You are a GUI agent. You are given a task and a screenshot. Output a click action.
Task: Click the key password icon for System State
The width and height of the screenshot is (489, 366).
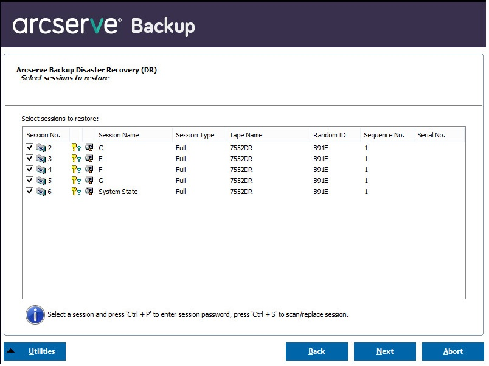click(x=76, y=192)
